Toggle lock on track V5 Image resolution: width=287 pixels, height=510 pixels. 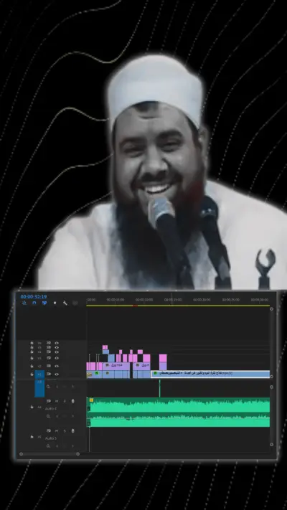[x=32, y=347]
